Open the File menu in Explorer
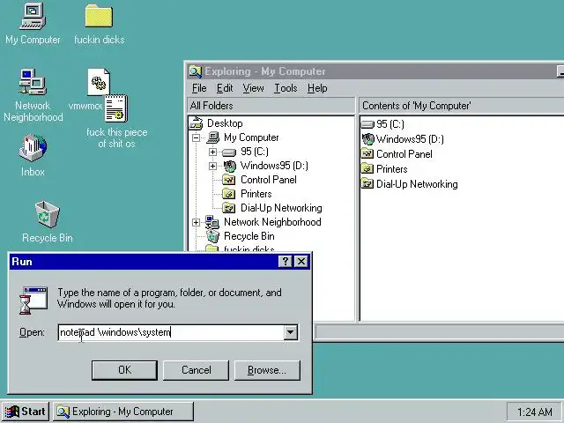This screenshot has width=564, height=423. (x=199, y=88)
